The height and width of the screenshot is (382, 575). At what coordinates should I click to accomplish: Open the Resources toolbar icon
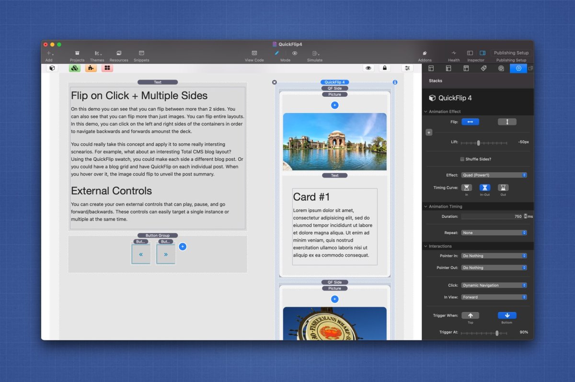pyautogui.click(x=119, y=53)
